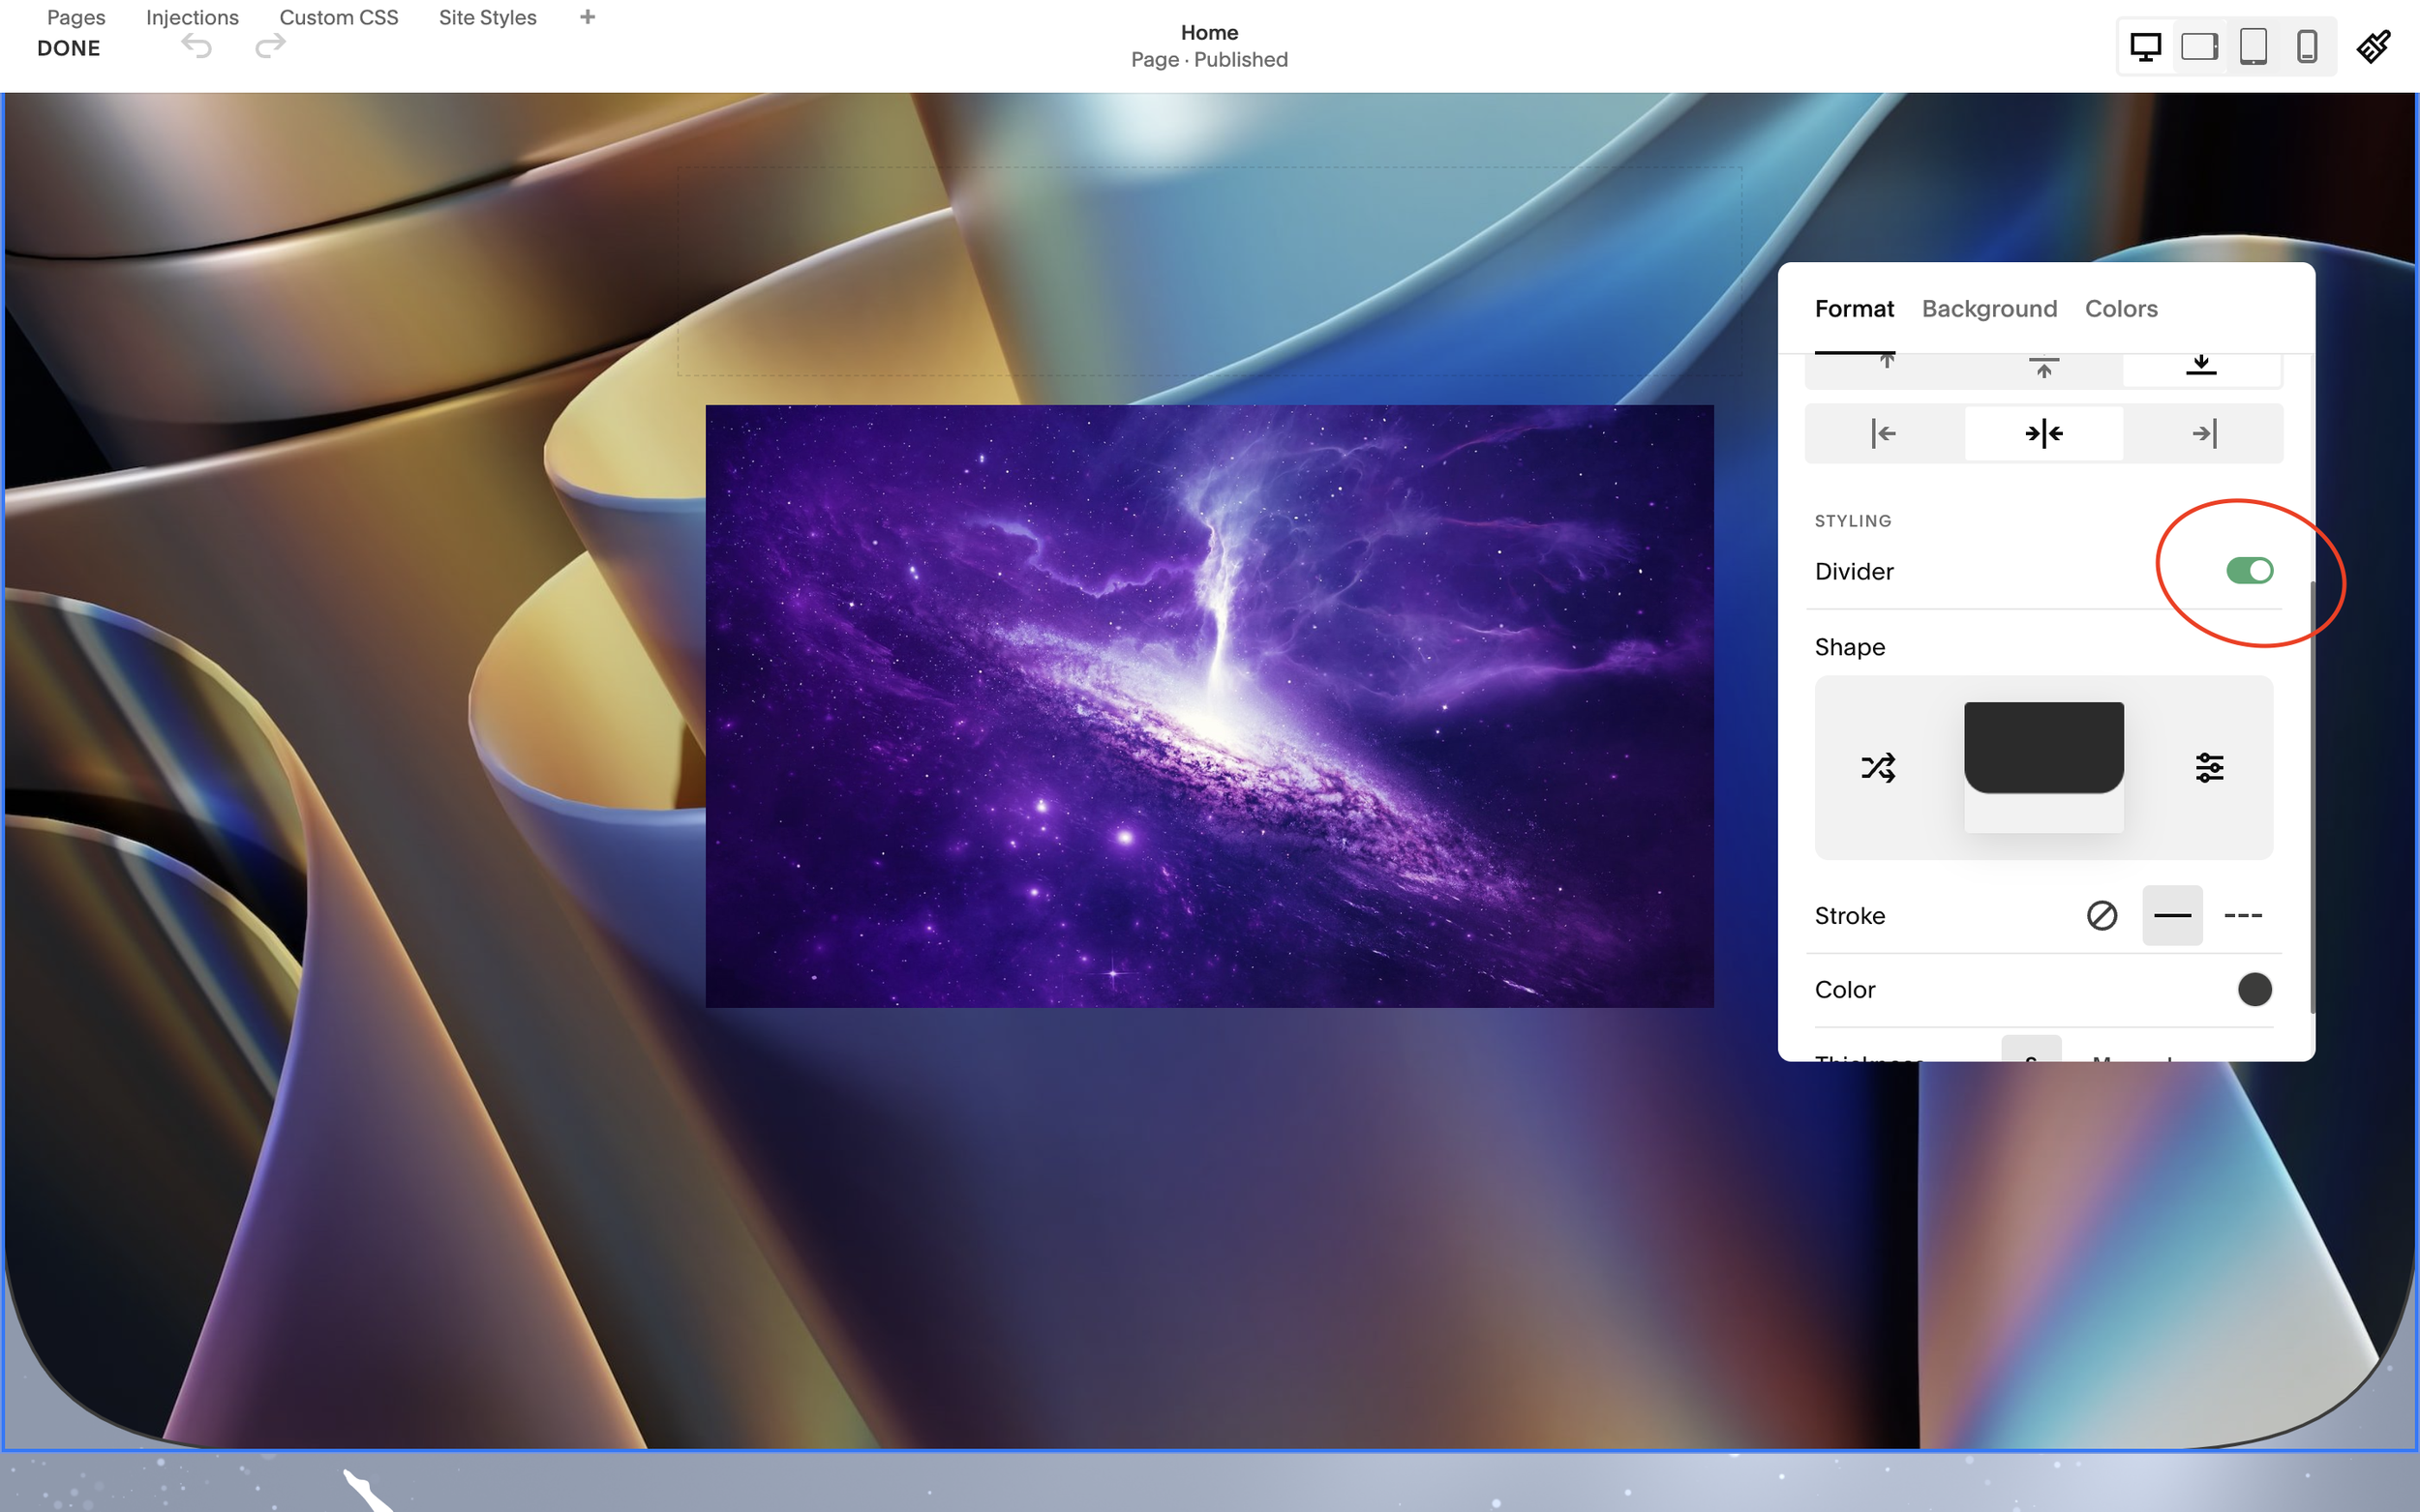The height and width of the screenshot is (1512, 2420).
Task: Open the Format tab
Action: pyautogui.click(x=1855, y=308)
